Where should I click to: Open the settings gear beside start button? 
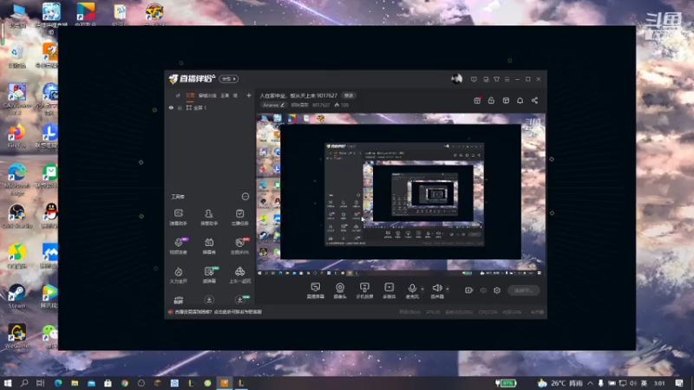[497, 290]
